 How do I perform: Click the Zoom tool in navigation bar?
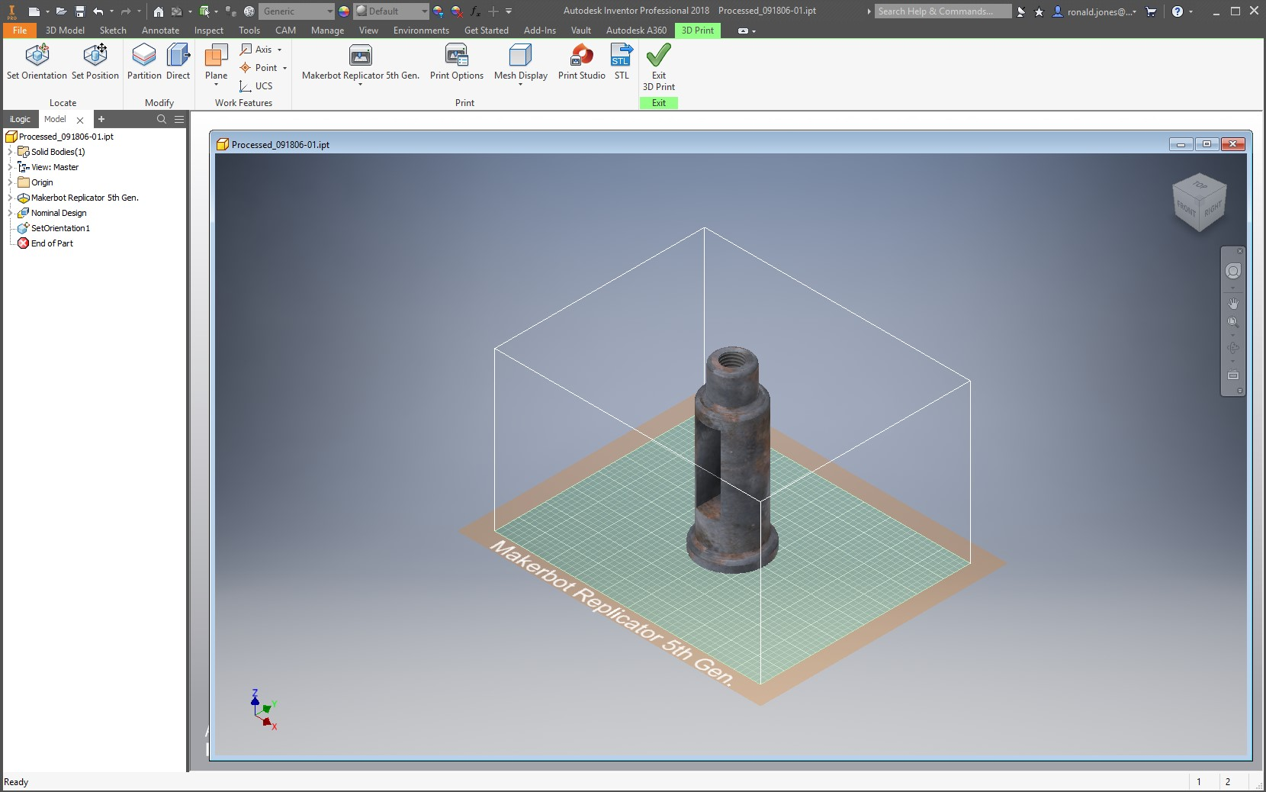(1233, 323)
